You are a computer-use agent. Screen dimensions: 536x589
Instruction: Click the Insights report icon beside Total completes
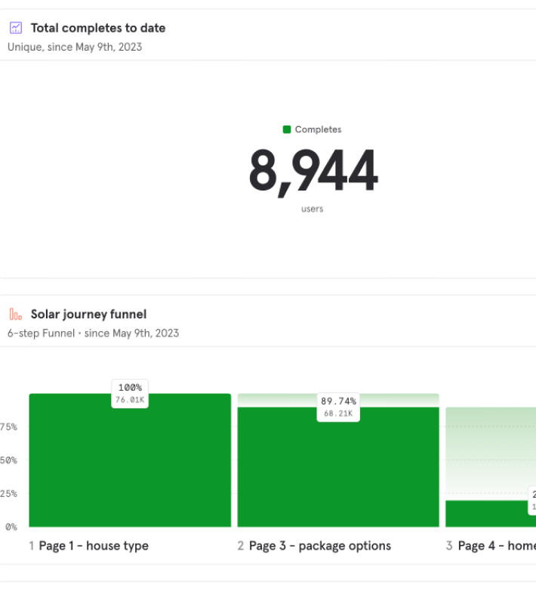15,28
